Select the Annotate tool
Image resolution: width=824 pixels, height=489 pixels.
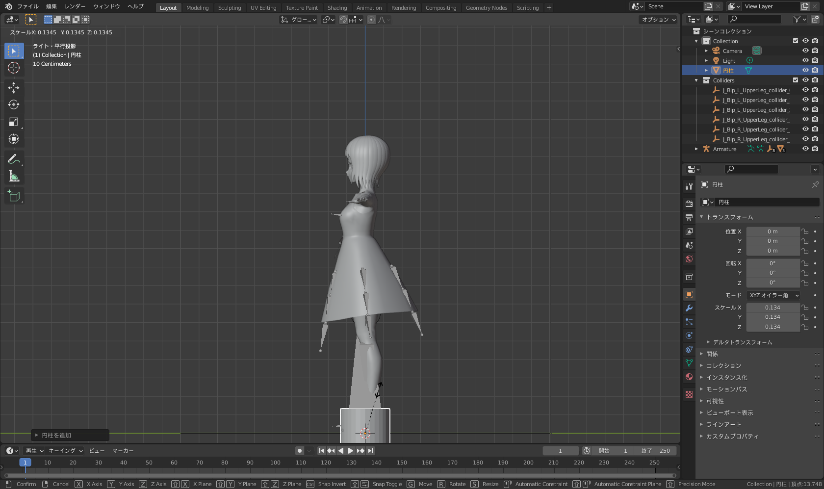[x=14, y=159]
